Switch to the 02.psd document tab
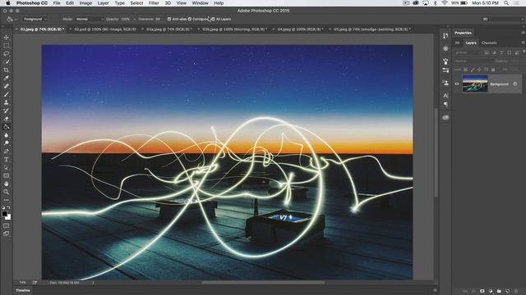The image size is (526, 295). [x=105, y=29]
